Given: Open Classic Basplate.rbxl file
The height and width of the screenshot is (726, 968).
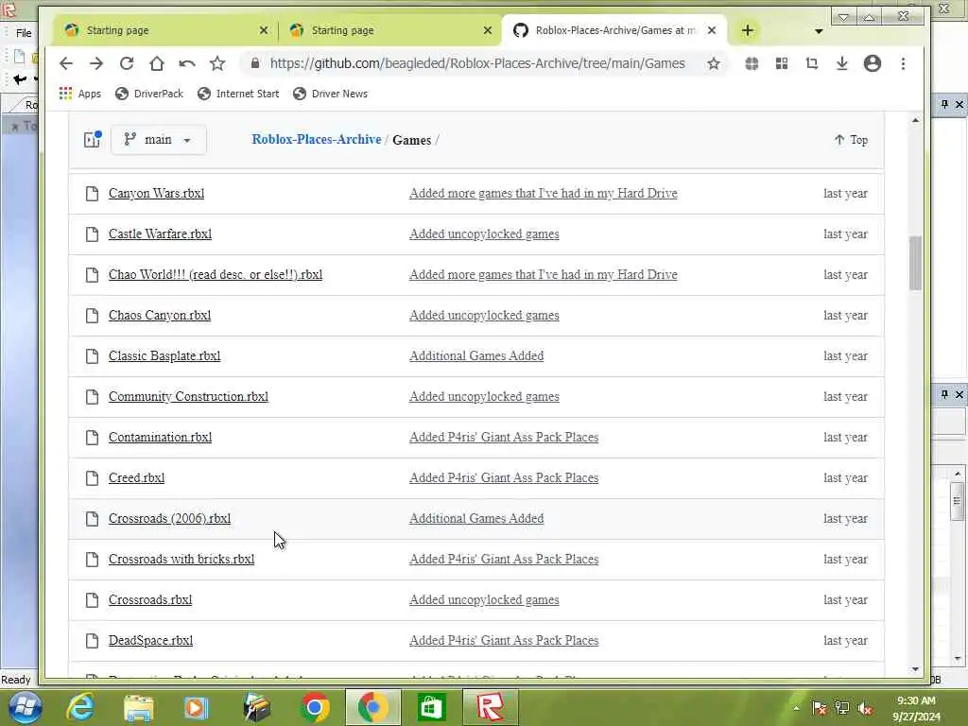Looking at the screenshot, I should tap(164, 356).
